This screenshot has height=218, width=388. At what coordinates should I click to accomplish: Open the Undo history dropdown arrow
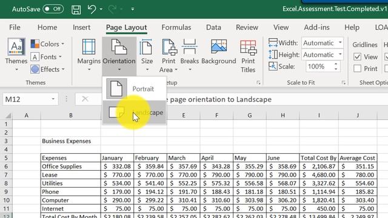pos(101,9)
